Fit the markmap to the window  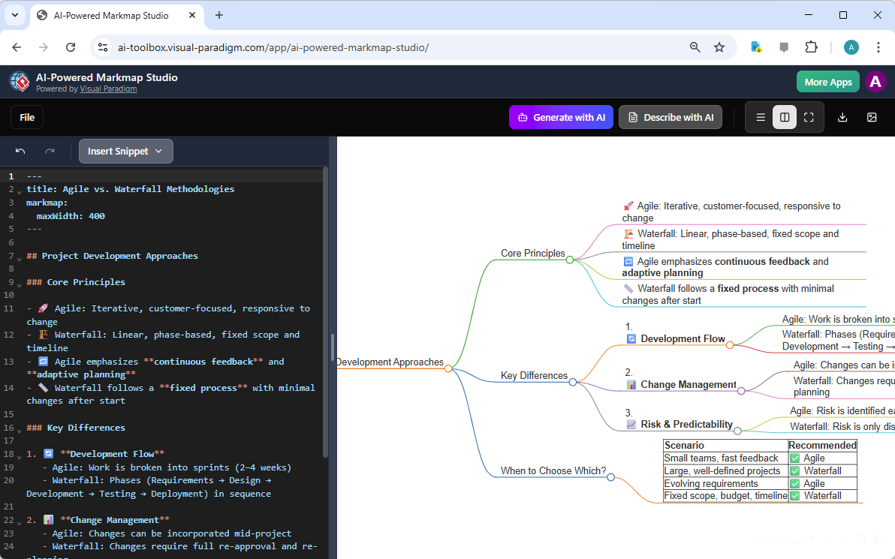tap(845, 539)
